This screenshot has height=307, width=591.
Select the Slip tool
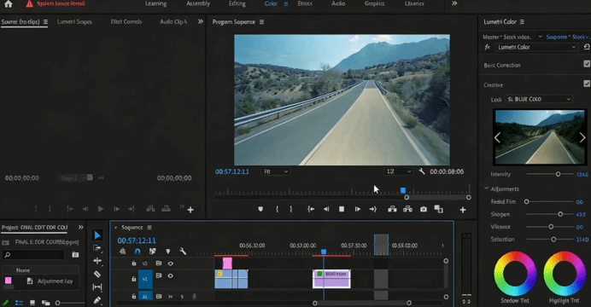[97, 287]
